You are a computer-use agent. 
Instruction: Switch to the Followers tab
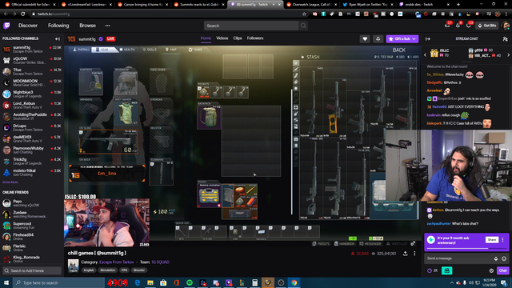[255, 38]
